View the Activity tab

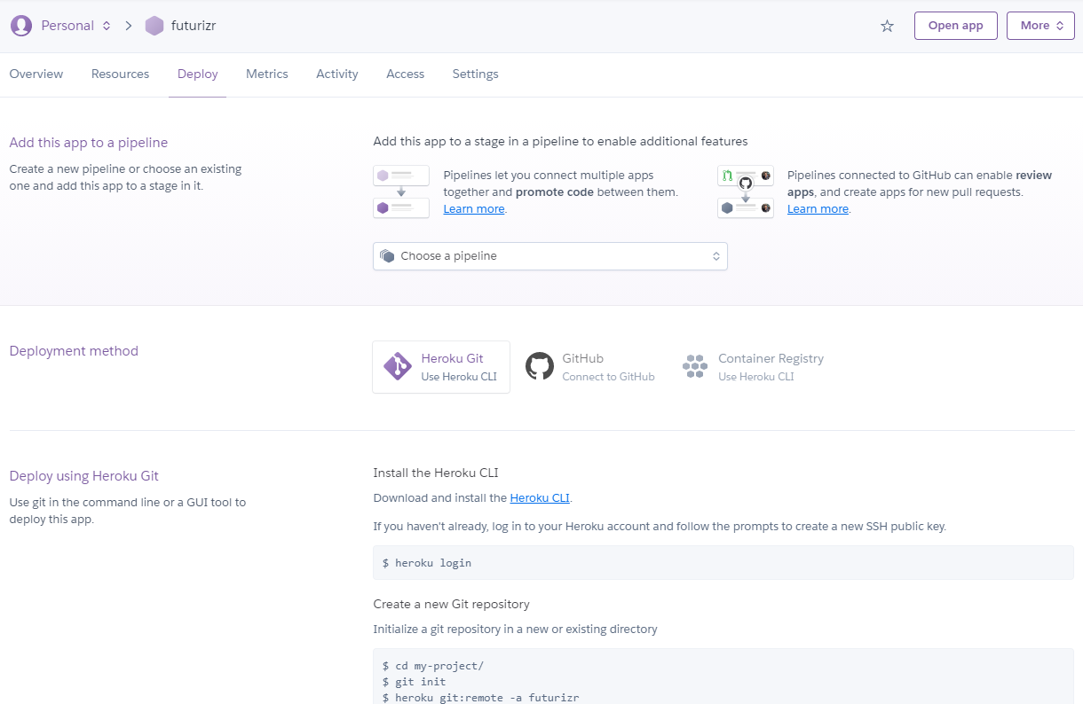pyautogui.click(x=337, y=74)
